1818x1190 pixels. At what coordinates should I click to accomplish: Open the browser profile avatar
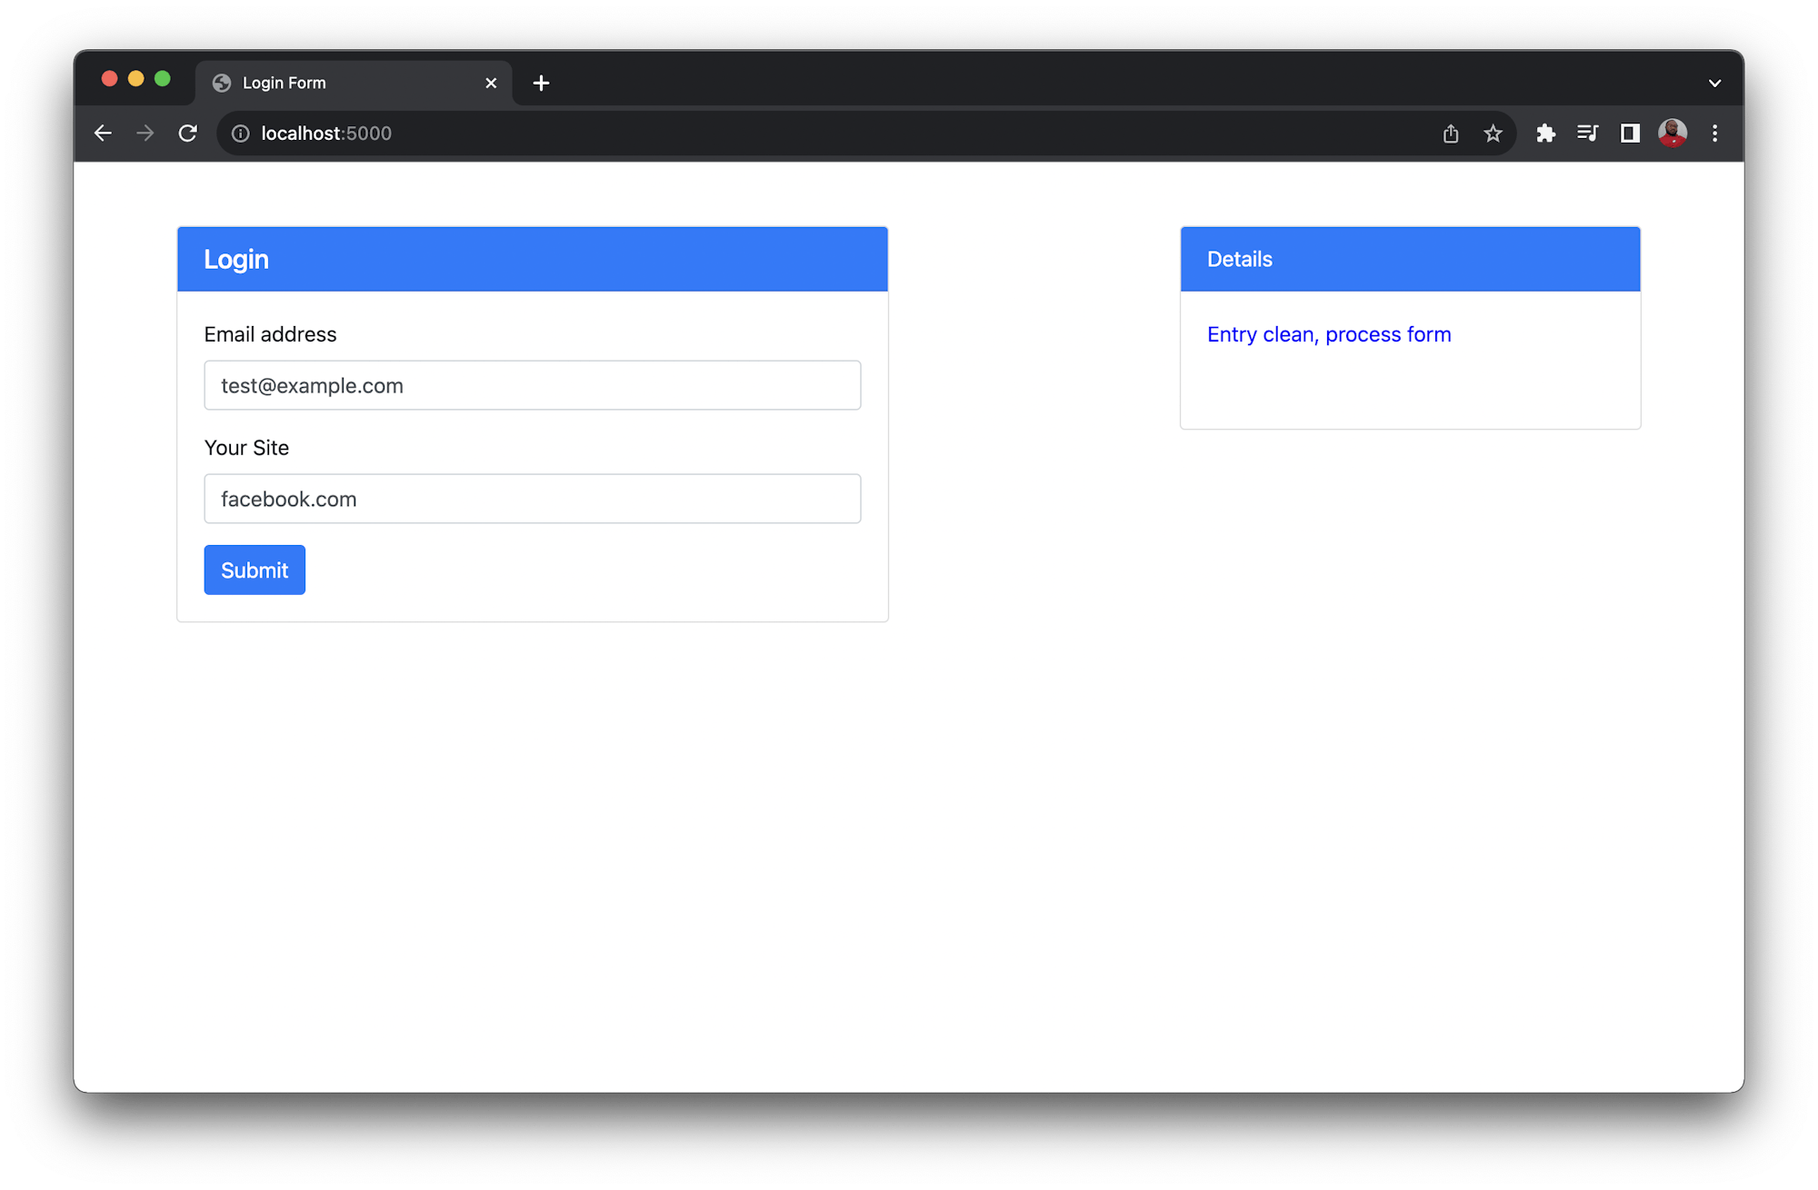pyautogui.click(x=1673, y=133)
